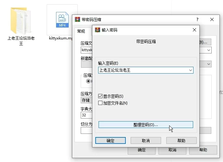223x162 pixels.
Task: Click 确定 in the 输入密码 dialog
Action: click(110, 141)
